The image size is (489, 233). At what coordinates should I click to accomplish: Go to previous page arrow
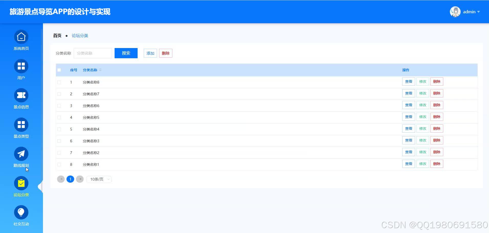[61, 179]
